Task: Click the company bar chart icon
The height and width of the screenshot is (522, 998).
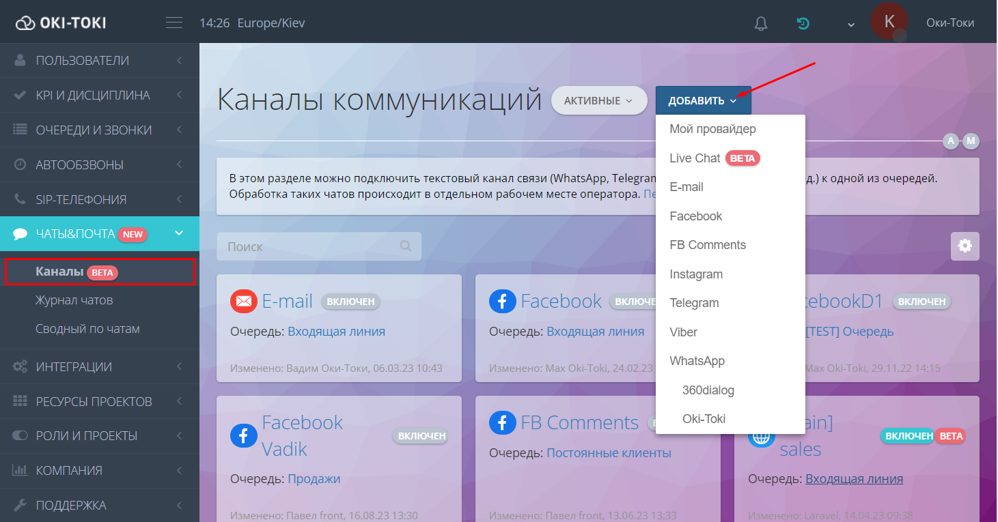Action: [20, 470]
